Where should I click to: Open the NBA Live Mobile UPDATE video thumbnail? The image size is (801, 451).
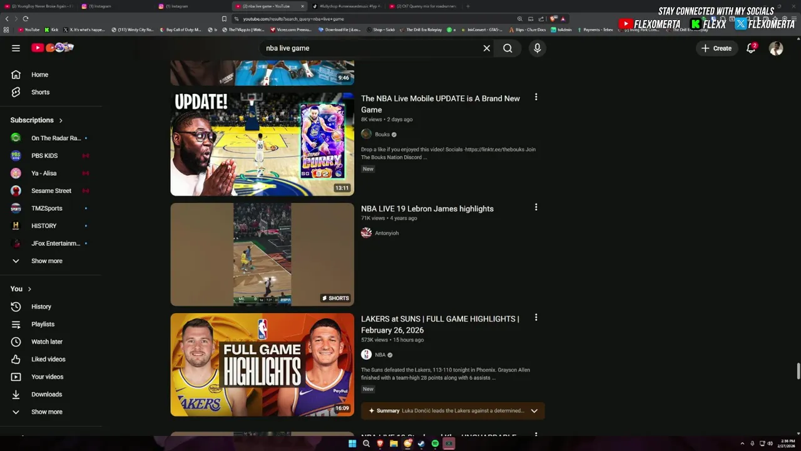click(x=262, y=144)
